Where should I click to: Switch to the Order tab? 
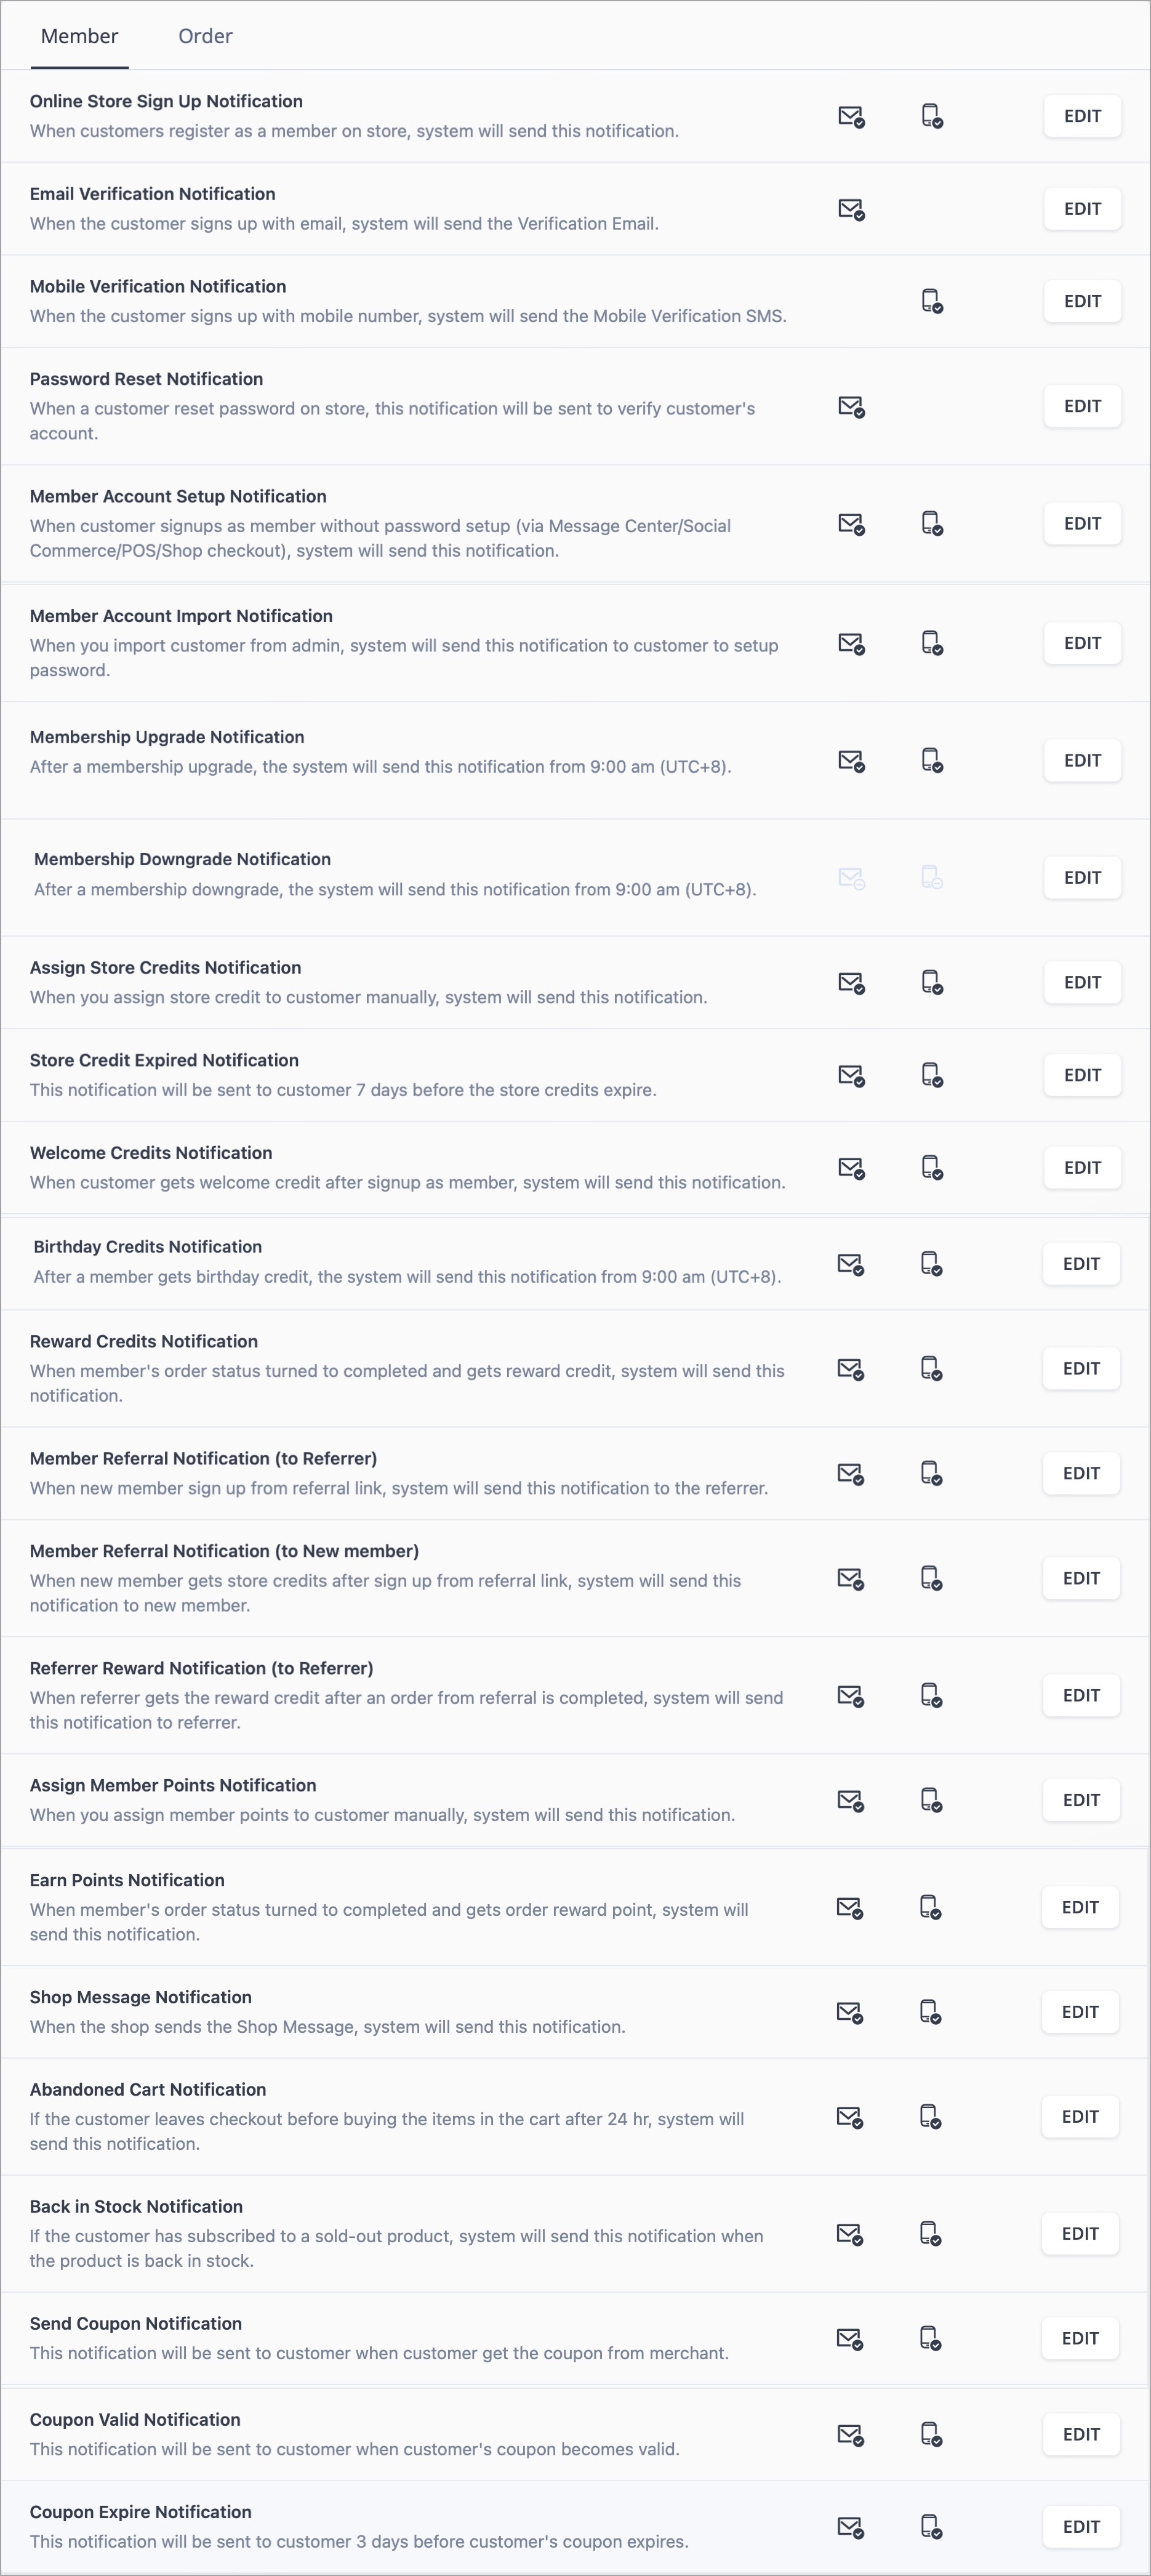(205, 36)
